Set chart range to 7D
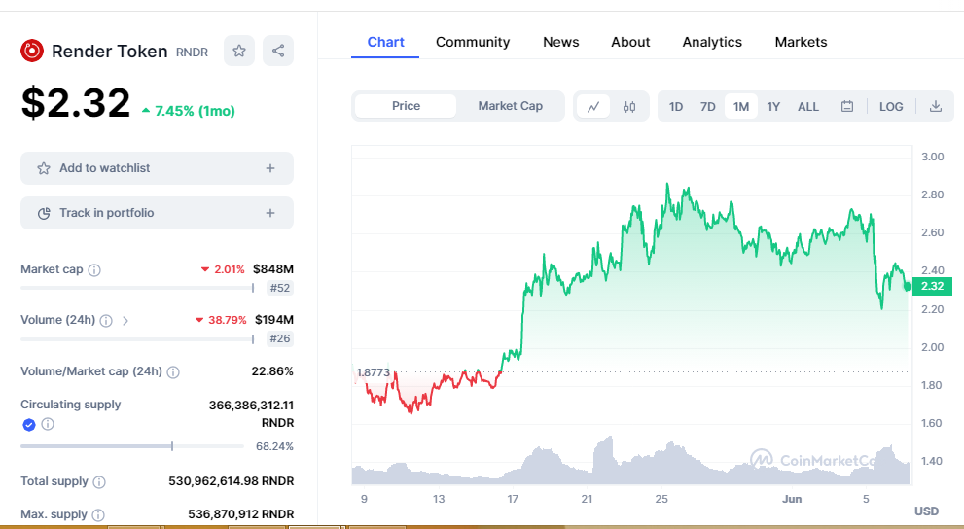Viewport: 964px width, 529px height. pyautogui.click(x=707, y=106)
